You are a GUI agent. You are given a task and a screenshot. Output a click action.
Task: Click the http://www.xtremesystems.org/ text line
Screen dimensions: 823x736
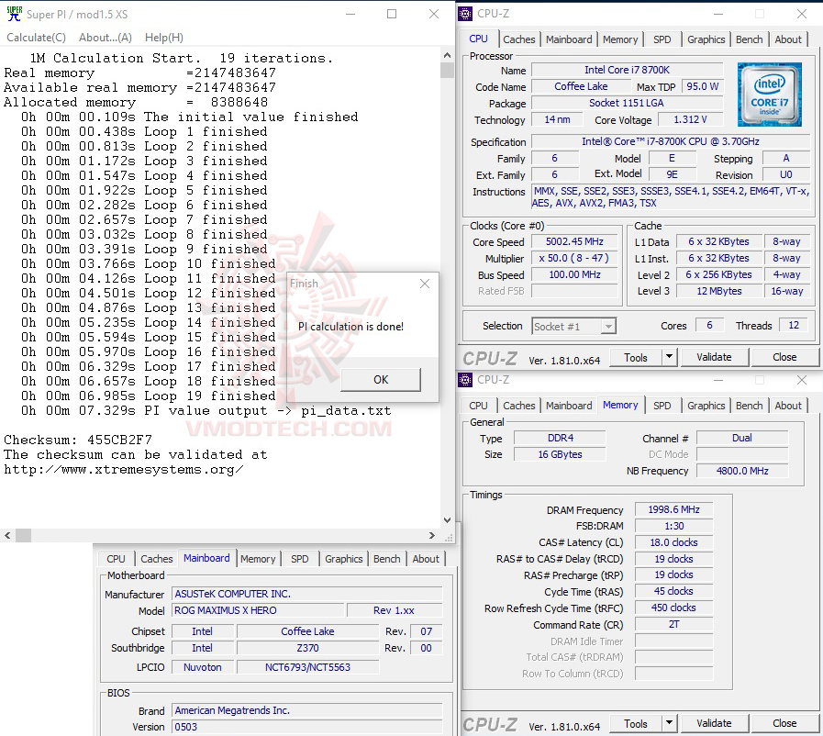[123, 469]
